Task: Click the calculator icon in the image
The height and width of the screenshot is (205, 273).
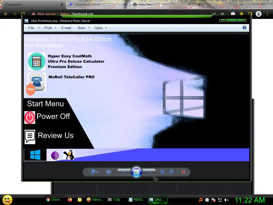Action: 37,62
